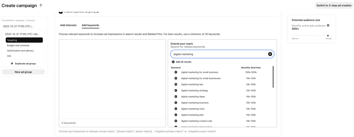Viewport: 354px width, 137px height.
Task: Add keyword digital marketing for small business
Action: tap(176, 72)
